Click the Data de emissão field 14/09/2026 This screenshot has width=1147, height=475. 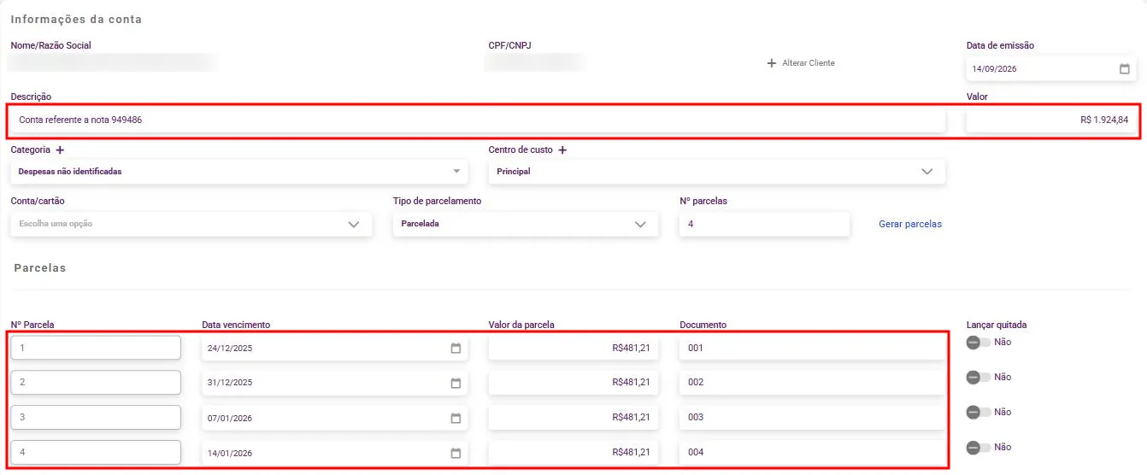[1052, 69]
